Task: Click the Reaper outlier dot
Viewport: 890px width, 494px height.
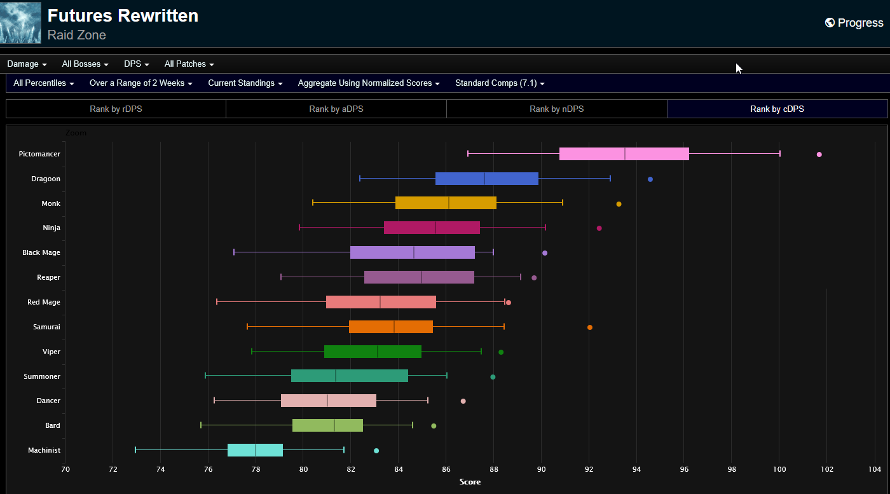Action: [534, 278]
